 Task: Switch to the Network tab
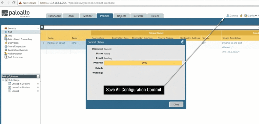click(138, 16)
